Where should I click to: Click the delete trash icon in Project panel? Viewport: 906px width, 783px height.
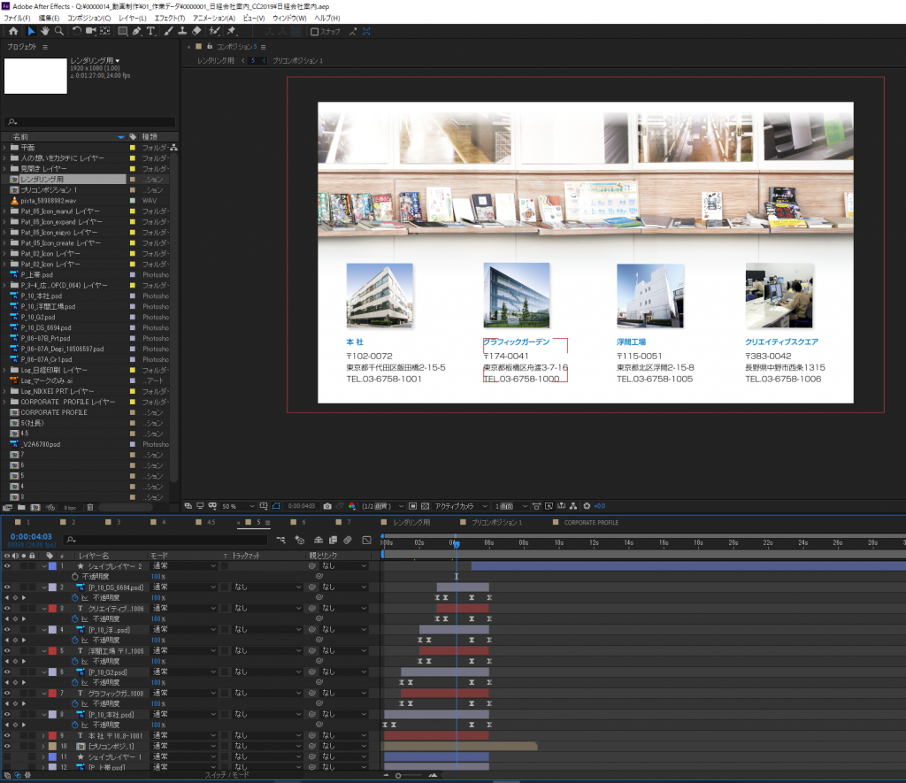[90, 507]
